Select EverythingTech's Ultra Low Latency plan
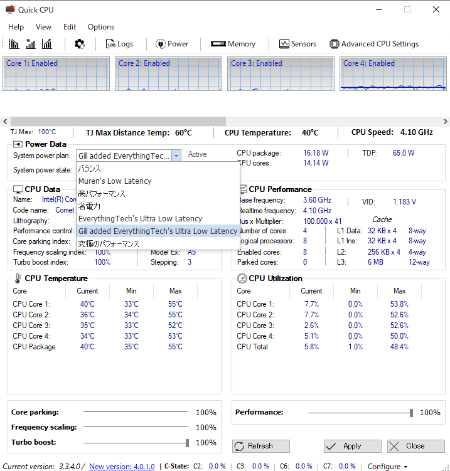The image size is (450, 471). (x=158, y=218)
